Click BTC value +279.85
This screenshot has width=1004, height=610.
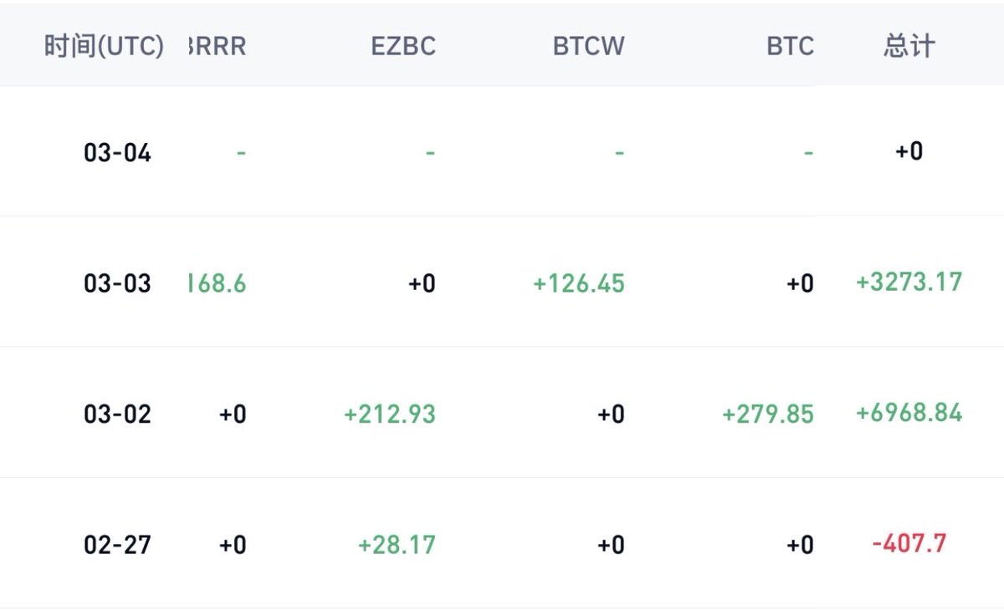768,414
